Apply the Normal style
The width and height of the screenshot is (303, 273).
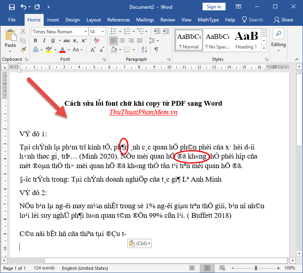(x=189, y=40)
